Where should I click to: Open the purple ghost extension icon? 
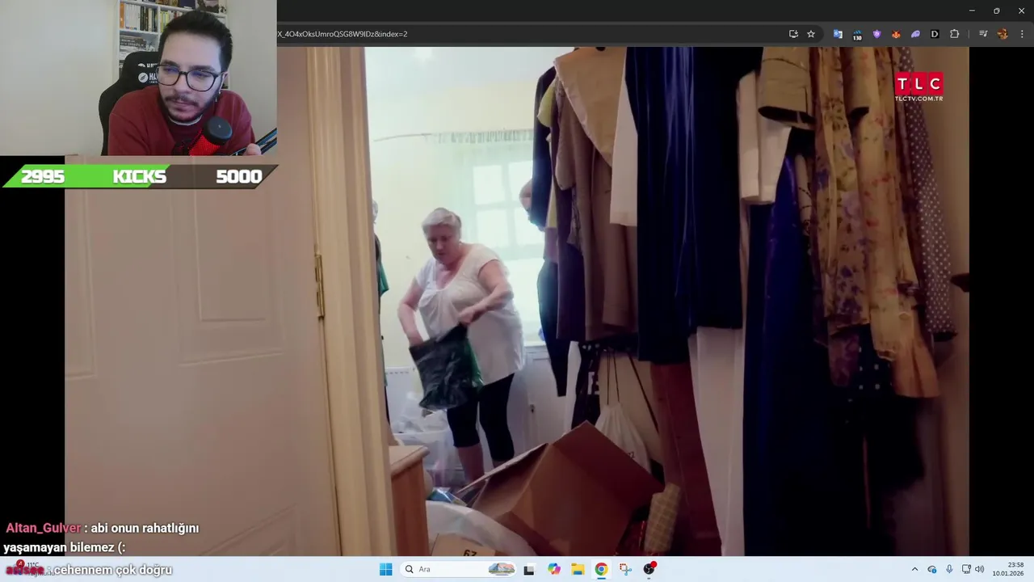(x=915, y=34)
